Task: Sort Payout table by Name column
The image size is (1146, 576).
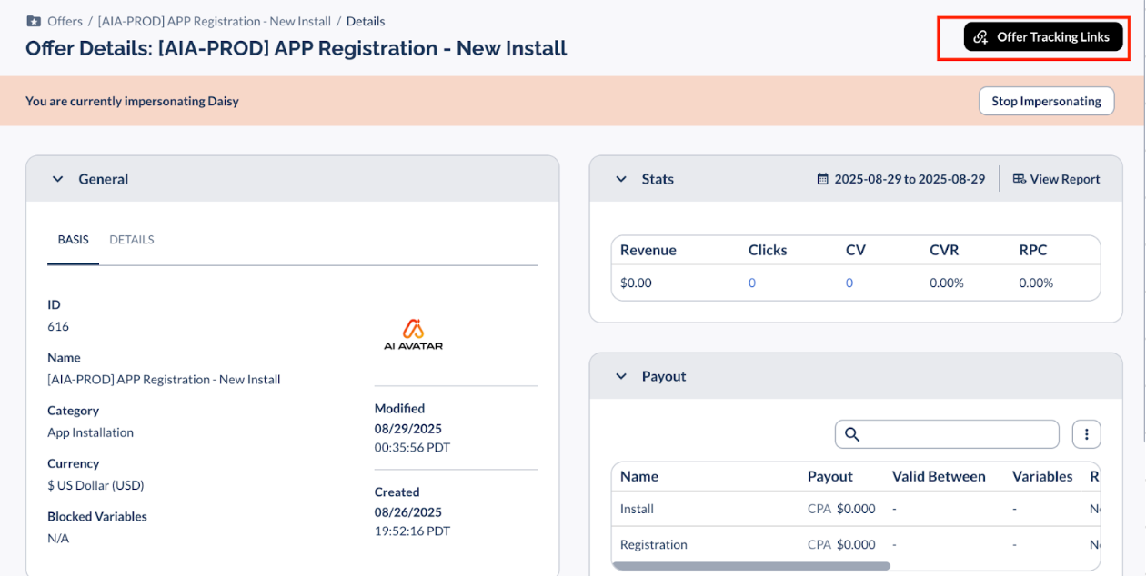Action: [639, 476]
